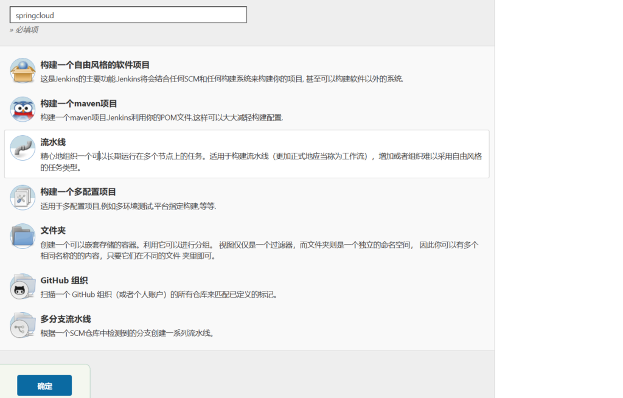Viewport: 623px width, 398px height.
Task: Choose the 构建一个自由风格的软件项目 title
Action: 95,65
